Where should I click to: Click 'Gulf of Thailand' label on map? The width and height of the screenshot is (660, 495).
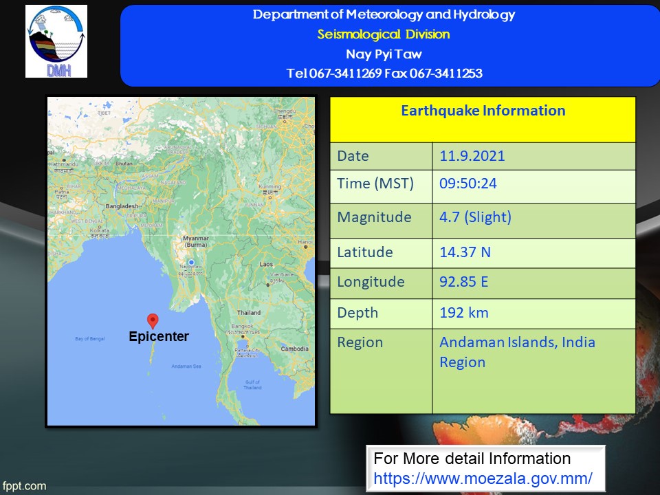coord(252,385)
